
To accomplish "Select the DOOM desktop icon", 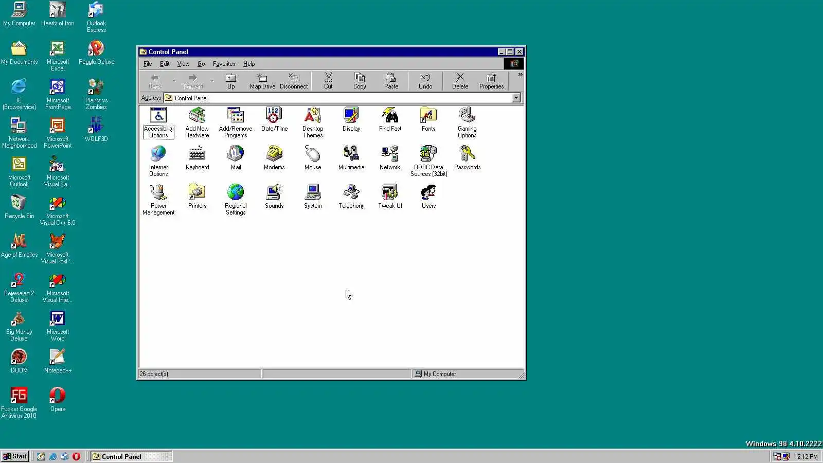I will 19,361.
